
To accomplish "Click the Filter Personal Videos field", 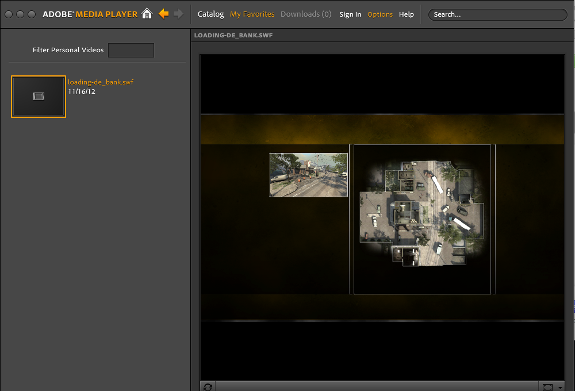I will click(x=131, y=50).
